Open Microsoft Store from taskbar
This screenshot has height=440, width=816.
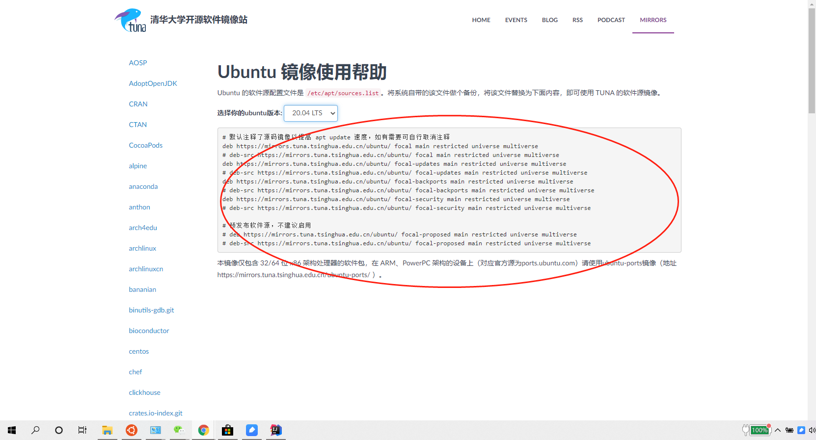pos(227,430)
